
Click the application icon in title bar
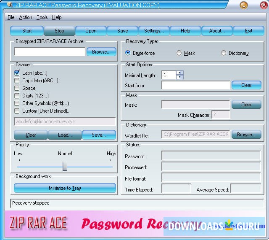coord(10,5)
